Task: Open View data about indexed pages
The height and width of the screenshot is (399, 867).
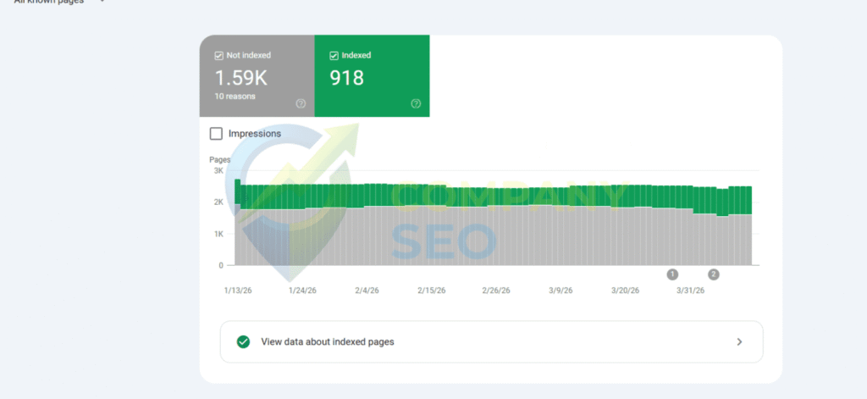Action: pos(327,342)
